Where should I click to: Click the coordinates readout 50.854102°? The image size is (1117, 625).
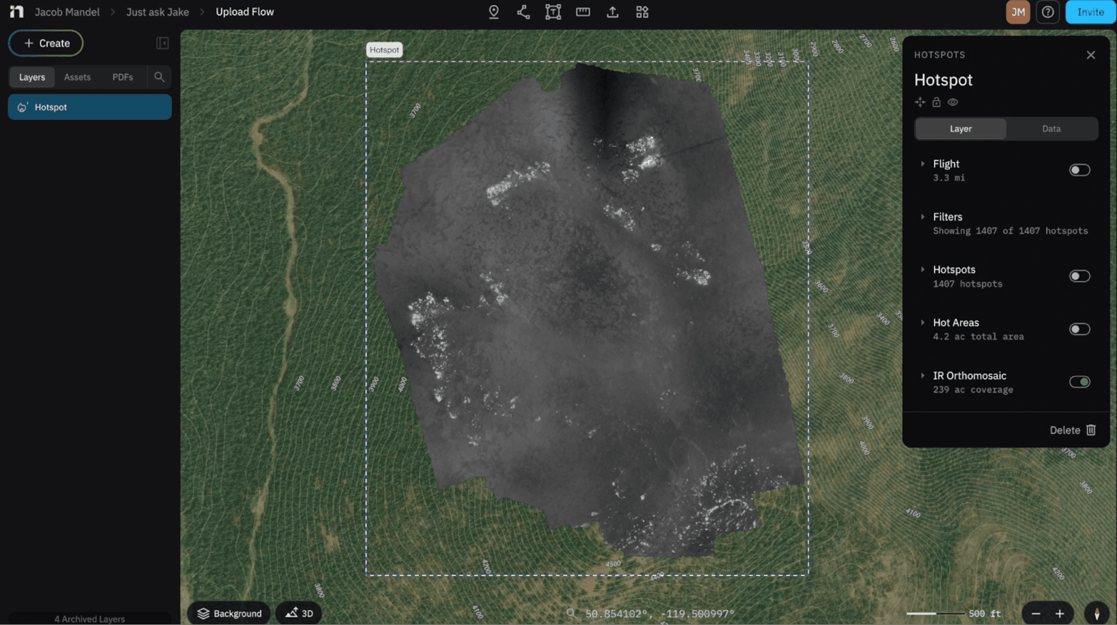pos(660,614)
